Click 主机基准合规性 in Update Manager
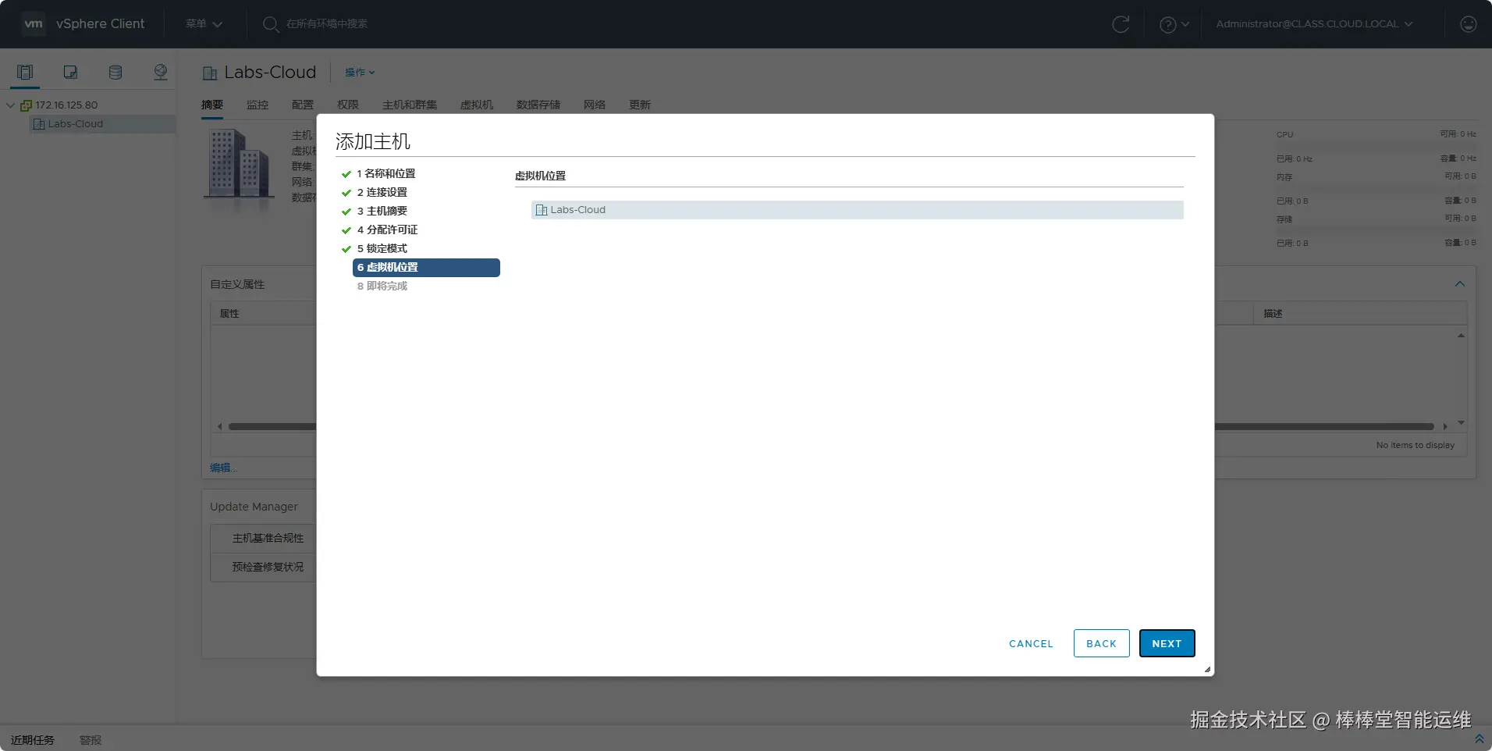The image size is (1492, 751). click(268, 538)
